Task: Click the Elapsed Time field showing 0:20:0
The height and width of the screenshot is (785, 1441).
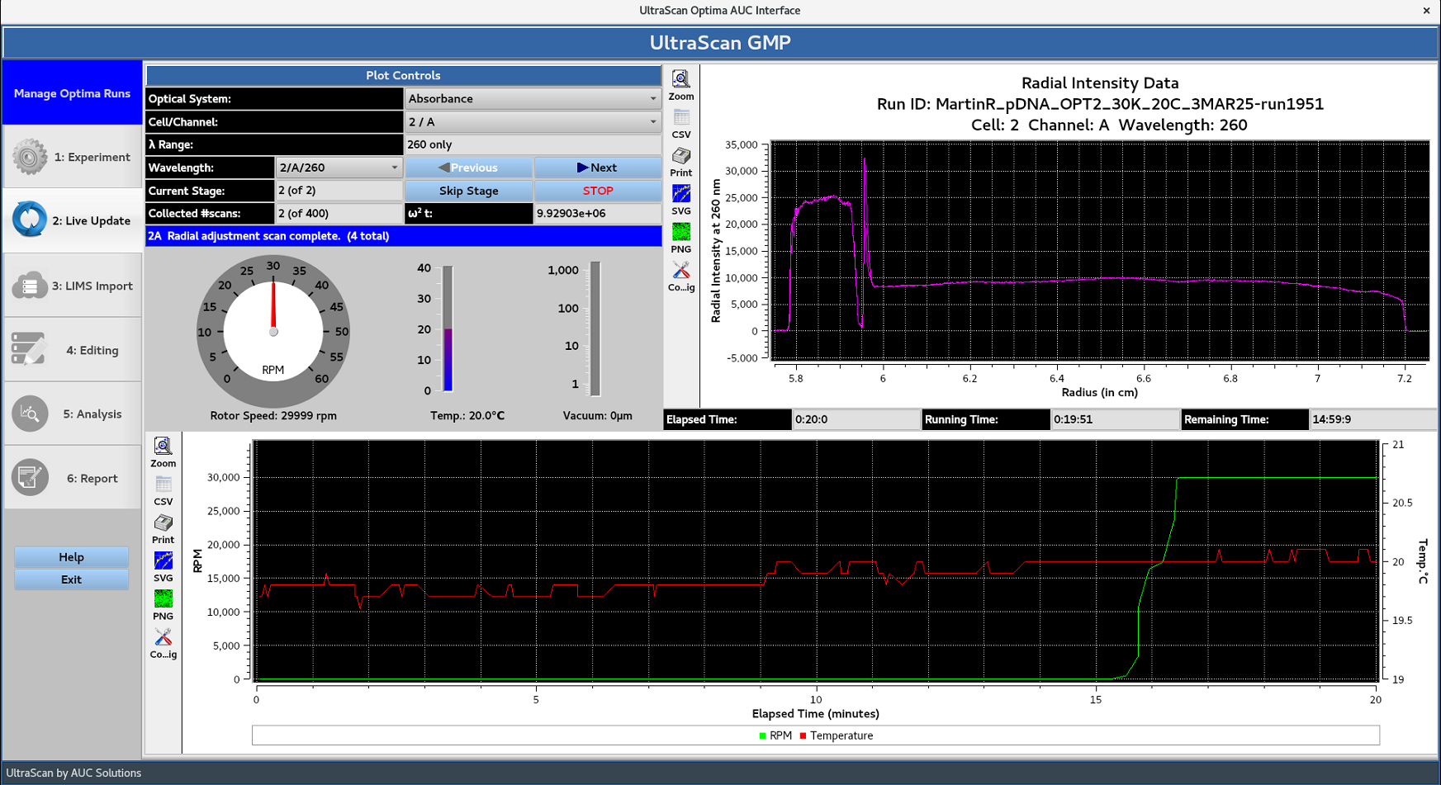Action: coord(856,419)
